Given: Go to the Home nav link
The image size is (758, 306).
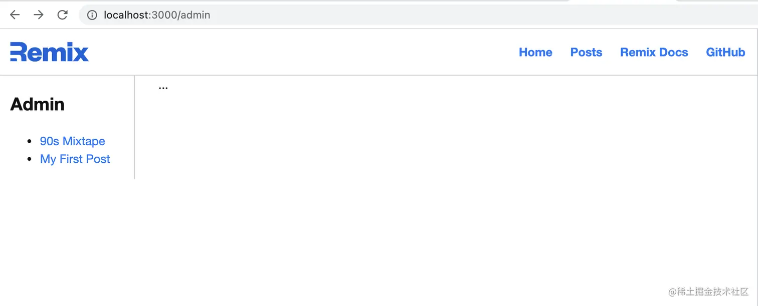Looking at the screenshot, I should [x=535, y=53].
